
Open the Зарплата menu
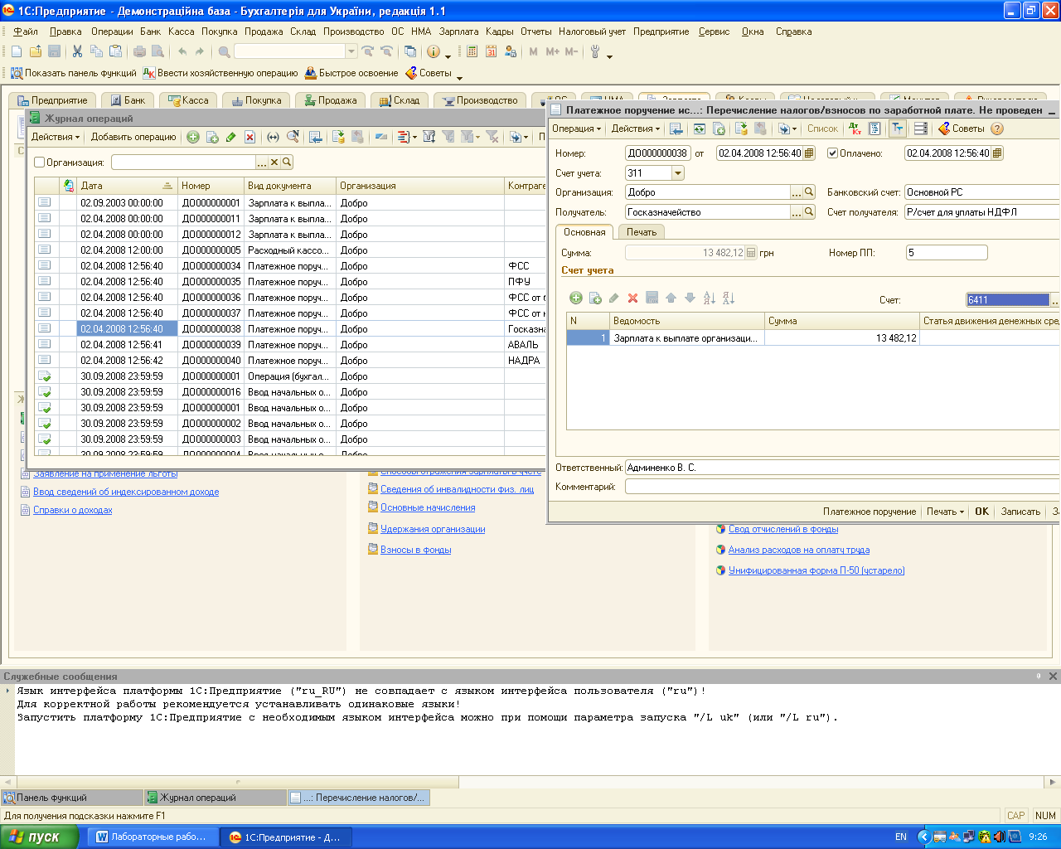458,32
